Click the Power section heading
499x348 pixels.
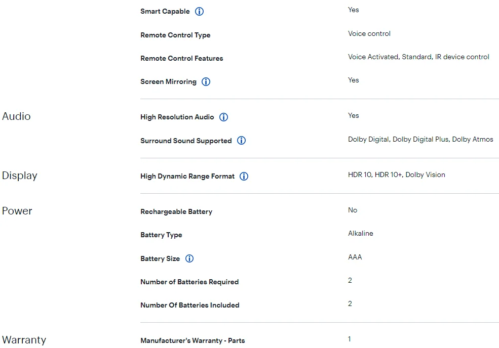click(17, 211)
